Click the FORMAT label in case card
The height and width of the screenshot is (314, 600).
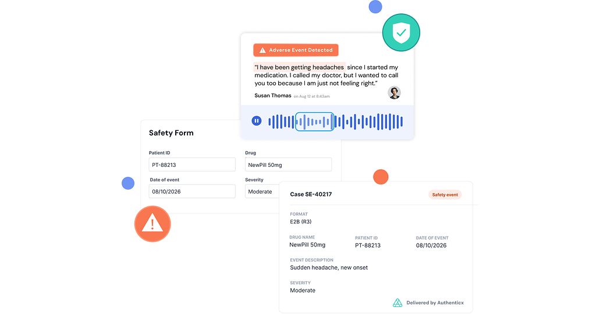pyautogui.click(x=299, y=214)
